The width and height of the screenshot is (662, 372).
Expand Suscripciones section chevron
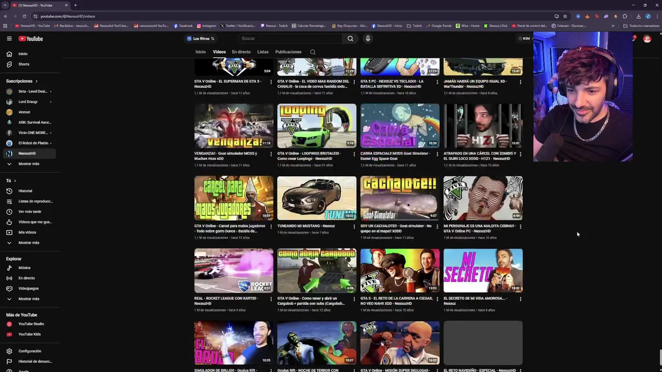36,81
